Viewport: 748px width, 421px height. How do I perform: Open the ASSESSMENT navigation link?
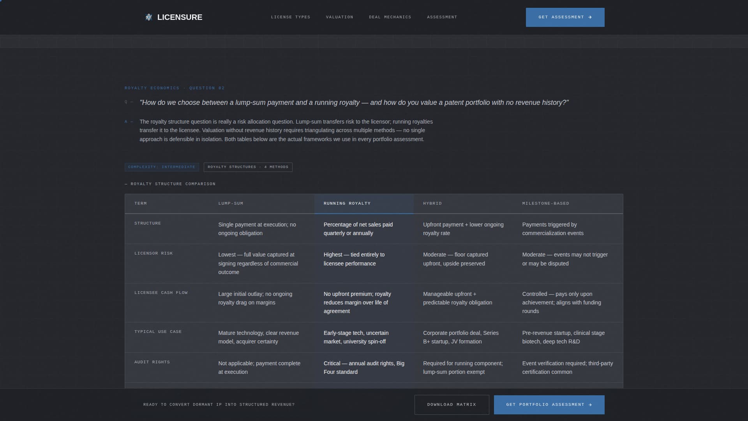click(442, 17)
